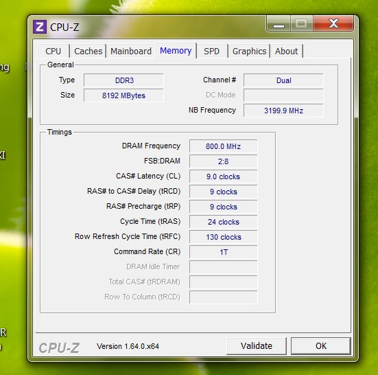Click the Channel # label

220,80
